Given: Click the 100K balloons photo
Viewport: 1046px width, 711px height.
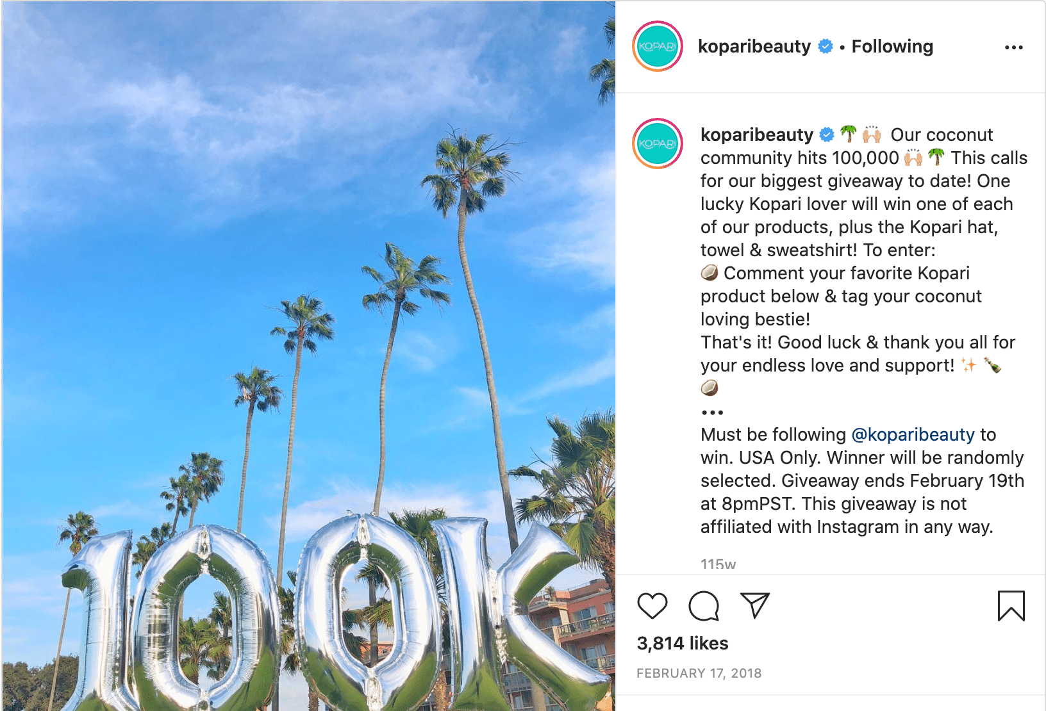Looking at the screenshot, I should click(x=308, y=355).
